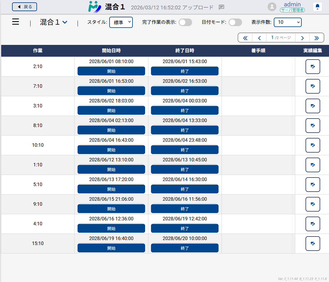Edit actuals for task 8:10
This screenshot has width=329, height=282.
point(313,126)
